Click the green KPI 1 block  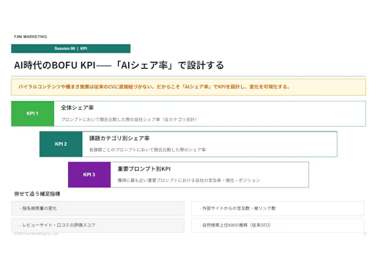[x=32, y=114]
